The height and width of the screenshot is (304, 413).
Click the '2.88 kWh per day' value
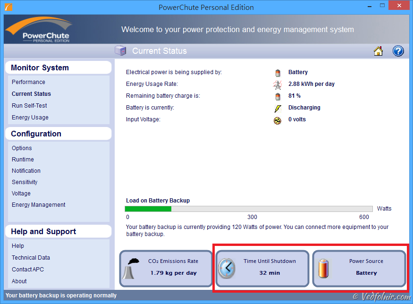click(x=312, y=84)
